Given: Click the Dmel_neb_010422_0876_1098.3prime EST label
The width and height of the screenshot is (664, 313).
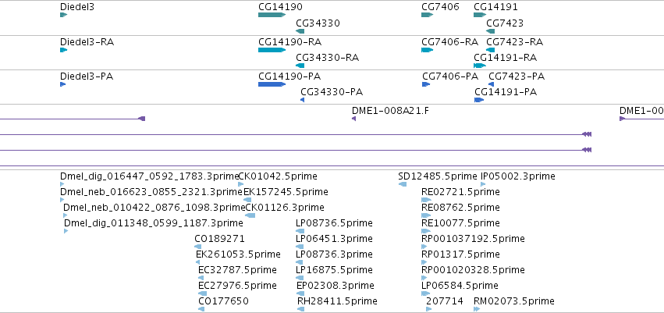Looking at the screenshot, I should (x=154, y=208).
